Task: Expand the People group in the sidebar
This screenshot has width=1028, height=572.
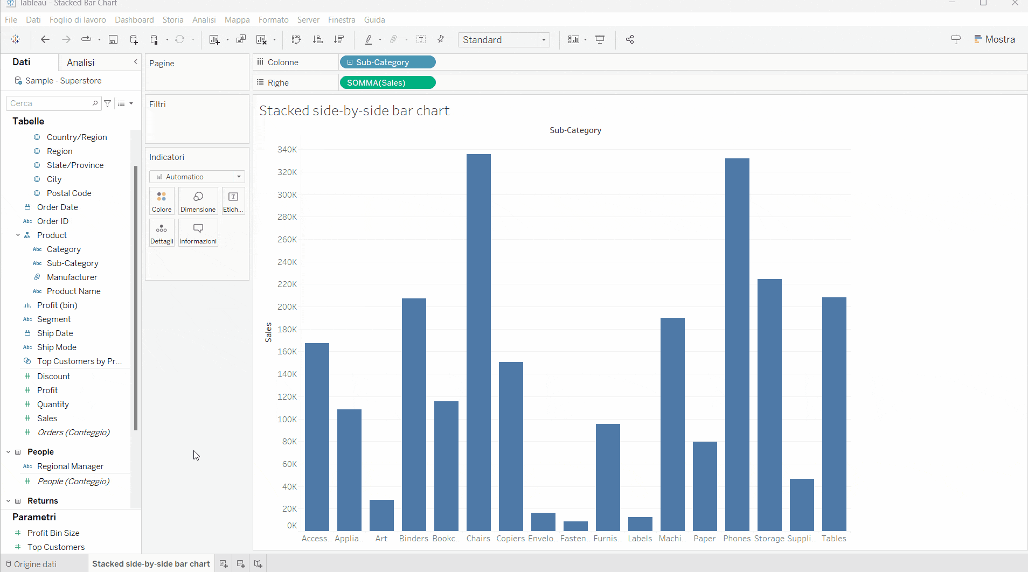Action: click(8, 451)
